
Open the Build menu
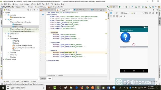coord(39,4)
